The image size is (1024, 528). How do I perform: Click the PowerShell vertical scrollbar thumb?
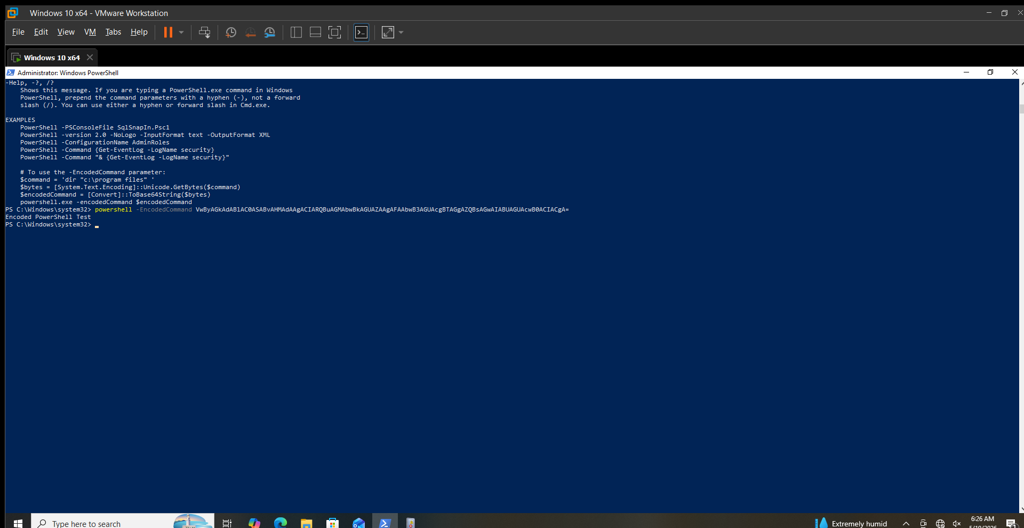1021,109
